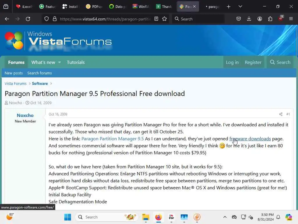
Task: Open the display/network tray icon
Action: [x=243, y=217]
